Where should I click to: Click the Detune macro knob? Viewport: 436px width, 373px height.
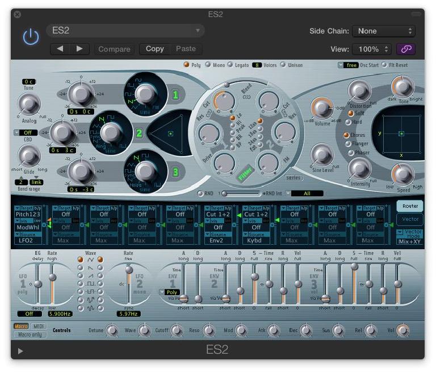click(x=112, y=330)
